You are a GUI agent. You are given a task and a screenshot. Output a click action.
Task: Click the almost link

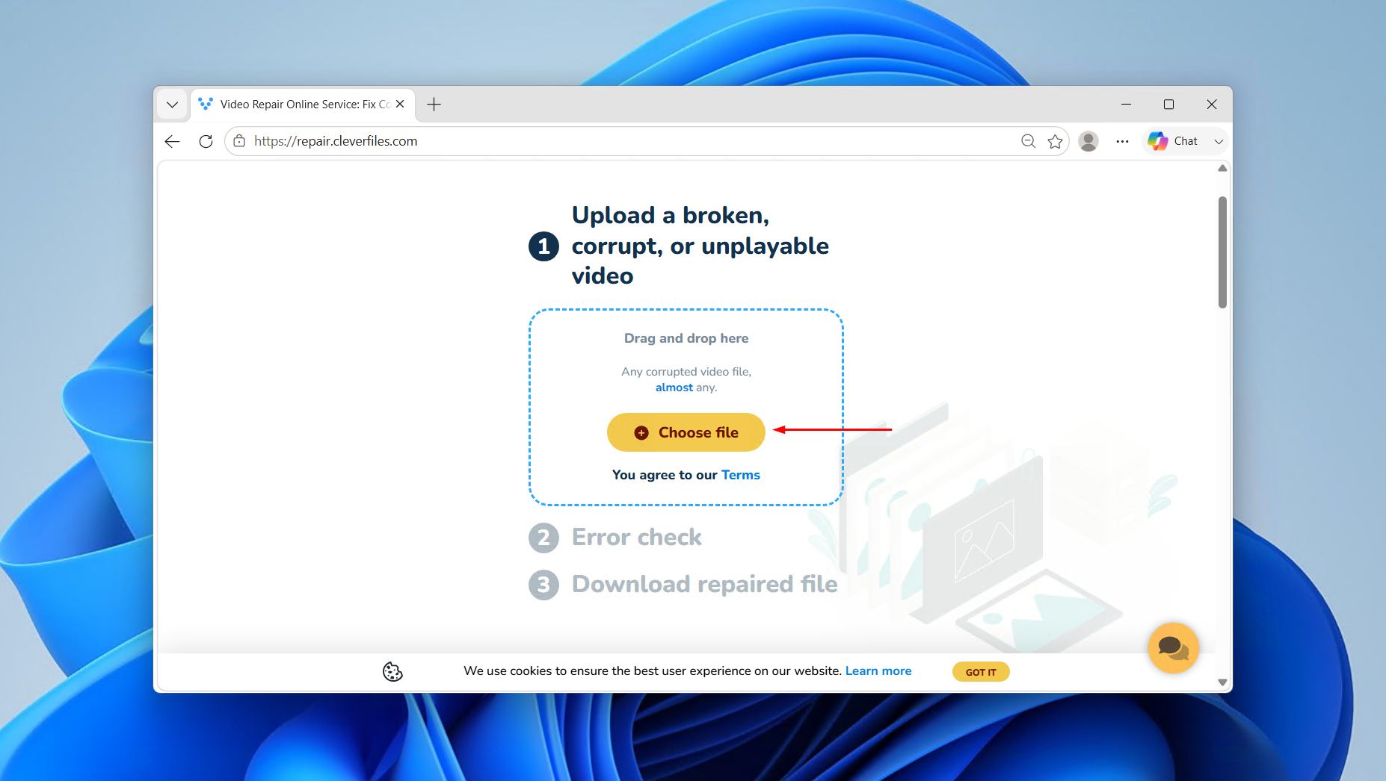click(x=674, y=388)
